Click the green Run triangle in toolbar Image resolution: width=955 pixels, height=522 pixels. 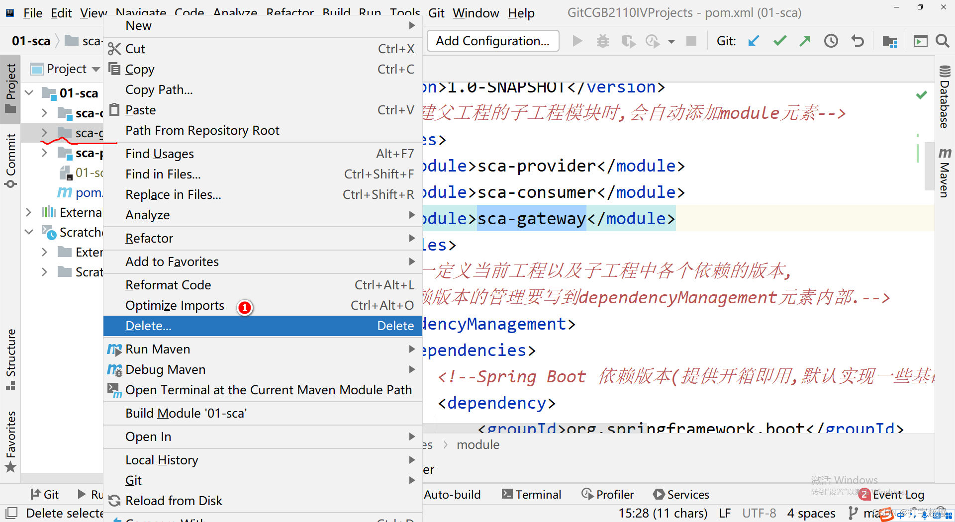(577, 41)
